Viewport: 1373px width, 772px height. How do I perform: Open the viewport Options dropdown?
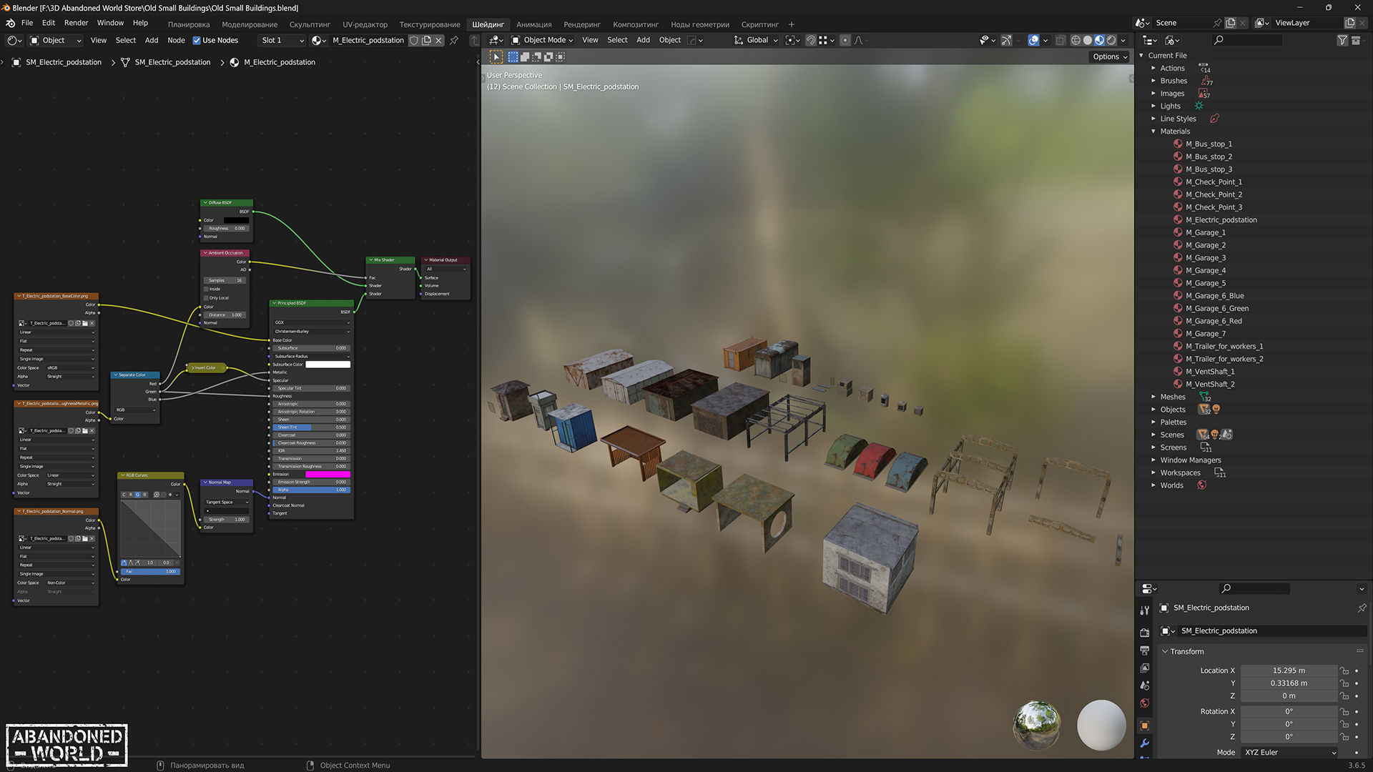point(1110,56)
